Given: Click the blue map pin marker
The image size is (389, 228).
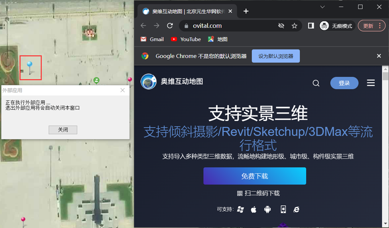Looking at the screenshot, I should (x=30, y=66).
